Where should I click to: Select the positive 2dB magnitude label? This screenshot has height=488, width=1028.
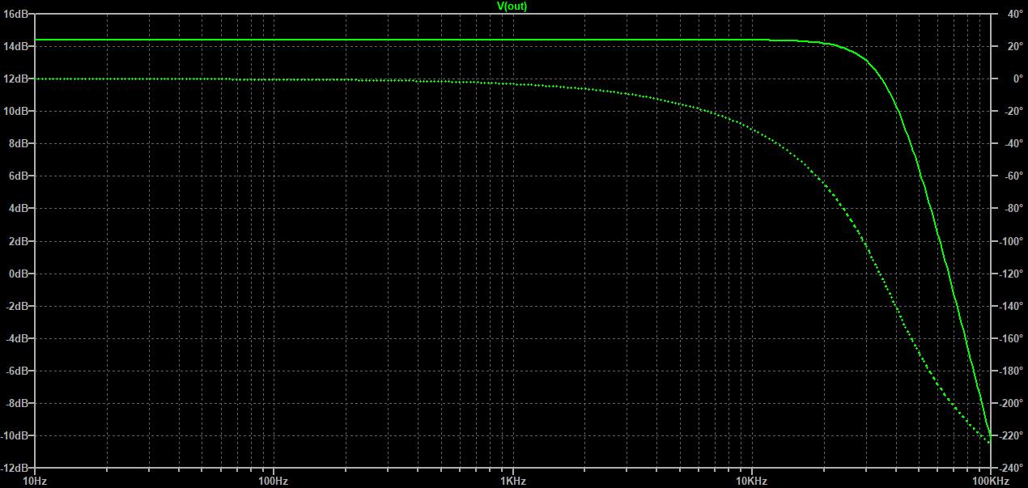[x=19, y=241]
